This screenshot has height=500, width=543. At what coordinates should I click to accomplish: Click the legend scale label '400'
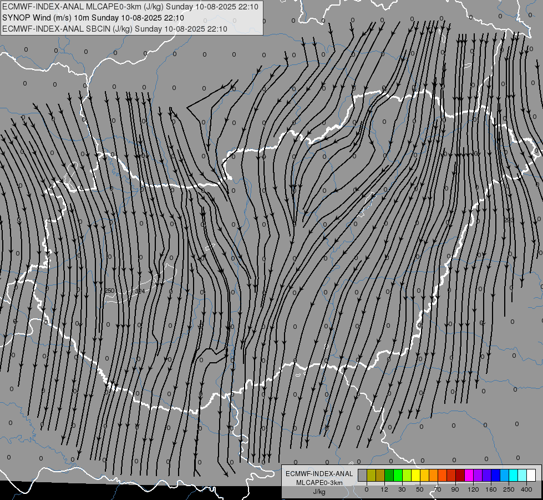tap(526, 489)
